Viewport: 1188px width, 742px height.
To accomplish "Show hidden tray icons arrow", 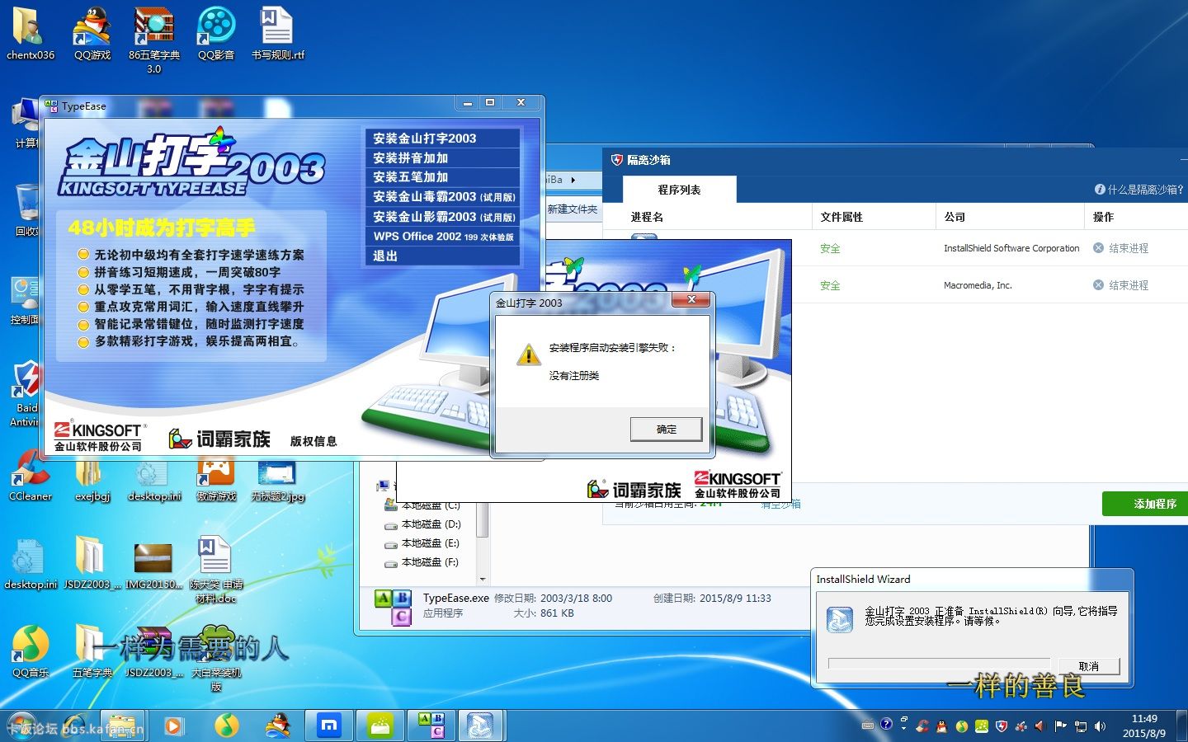I will coord(904,726).
